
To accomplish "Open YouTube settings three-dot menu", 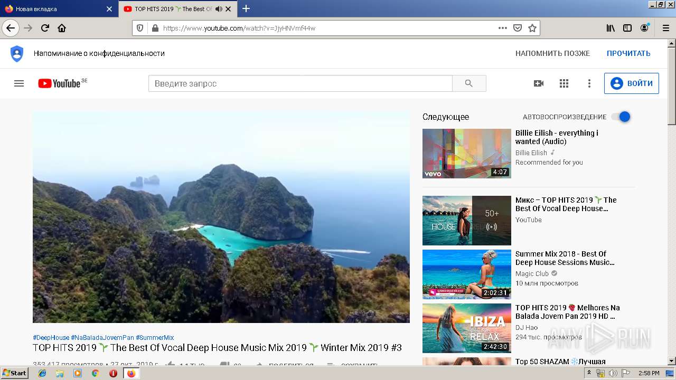I will (589, 83).
